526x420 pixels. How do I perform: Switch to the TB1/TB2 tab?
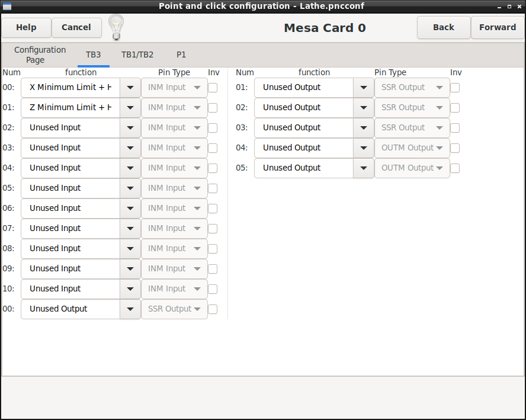(x=137, y=54)
